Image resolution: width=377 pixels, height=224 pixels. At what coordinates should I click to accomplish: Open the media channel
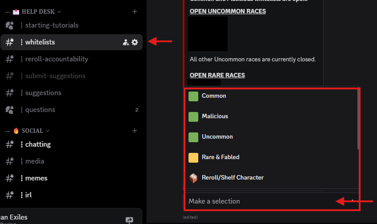[72, 161]
